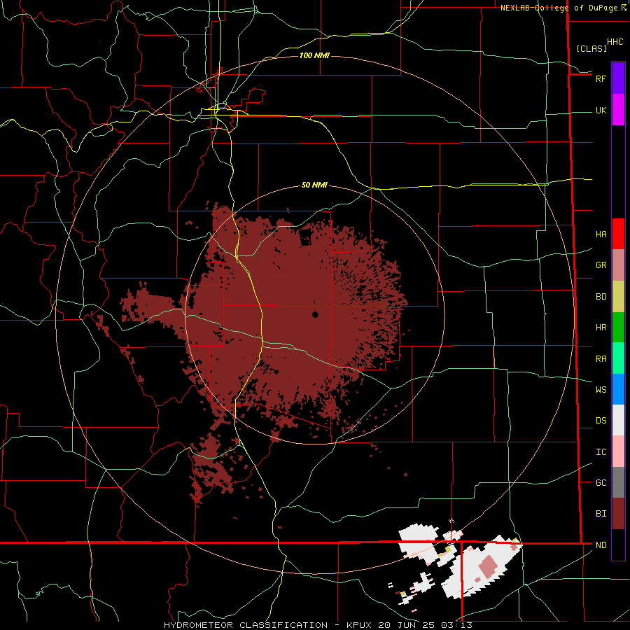
Task: Click the IC pink legend swatch
Action: coord(618,451)
